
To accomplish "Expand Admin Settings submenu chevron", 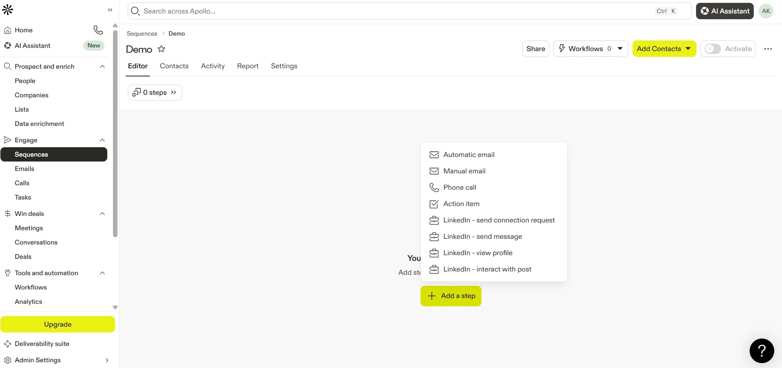I will click(107, 360).
